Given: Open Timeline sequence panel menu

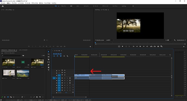Looking at the screenshot, I should click(x=61, y=51).
